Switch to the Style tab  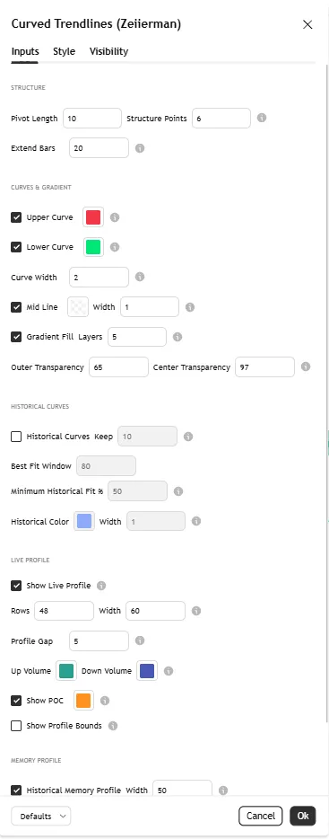[64, 51]
